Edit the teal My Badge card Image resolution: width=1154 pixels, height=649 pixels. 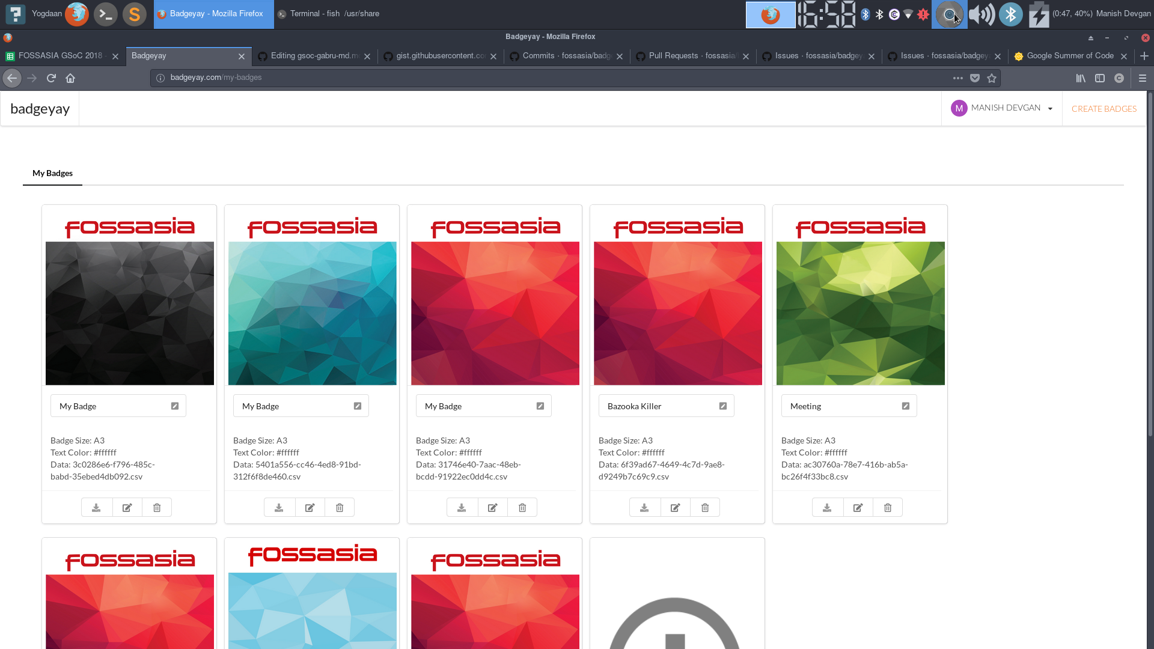pos(310,508)
